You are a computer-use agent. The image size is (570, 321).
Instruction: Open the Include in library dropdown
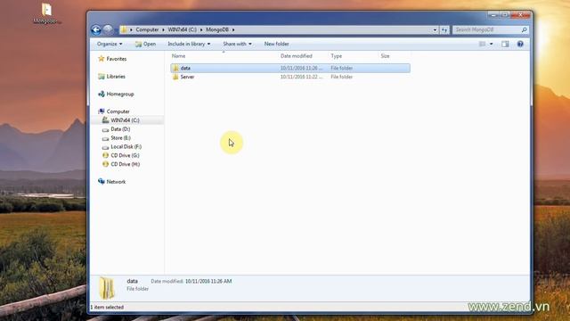pos(189,44)
